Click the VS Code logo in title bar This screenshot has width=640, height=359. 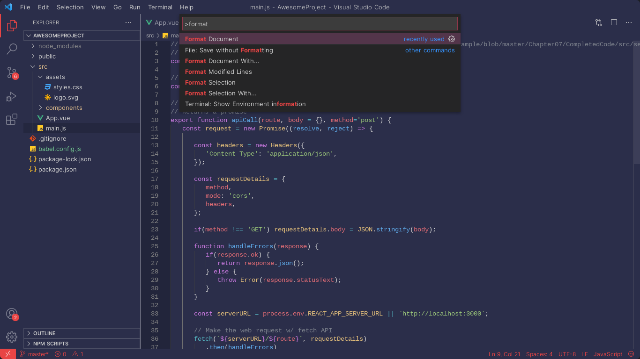tap(8, 7)
